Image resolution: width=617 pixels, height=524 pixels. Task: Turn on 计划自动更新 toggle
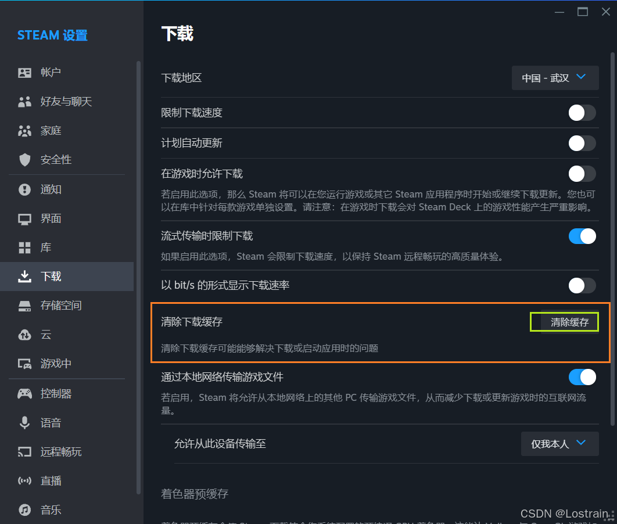click(582, 143)
